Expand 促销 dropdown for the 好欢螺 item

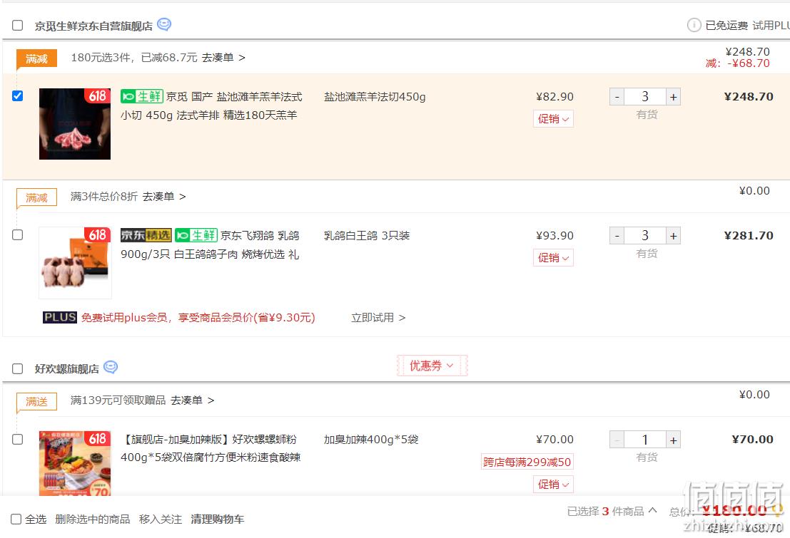pos(553,484)
